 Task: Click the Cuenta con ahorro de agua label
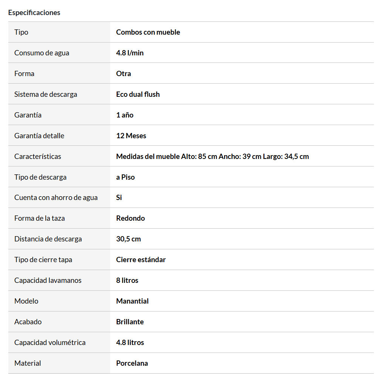pyautogui.click(x=56, y=197)
